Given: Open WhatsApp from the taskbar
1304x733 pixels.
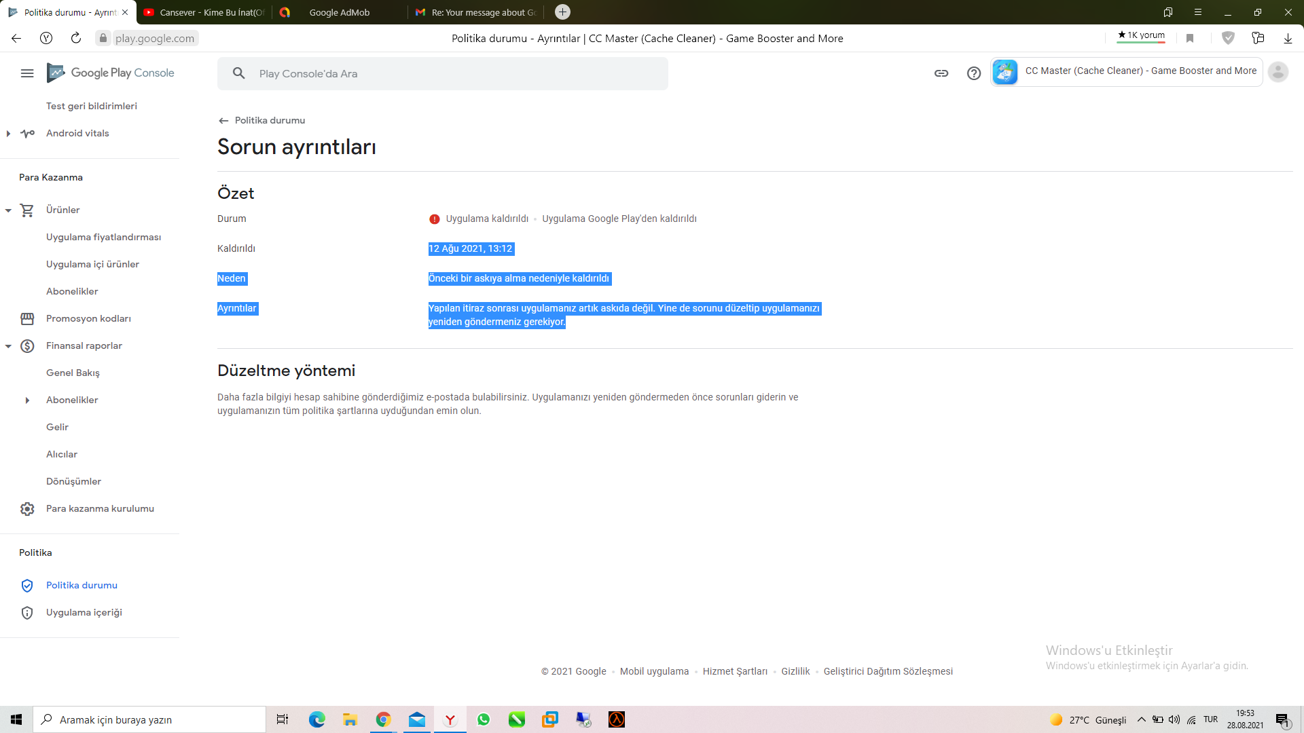Looking at the screenshot, I should 484,719.
